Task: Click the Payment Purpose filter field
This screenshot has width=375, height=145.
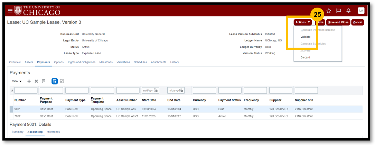Action: pos(51,90)
